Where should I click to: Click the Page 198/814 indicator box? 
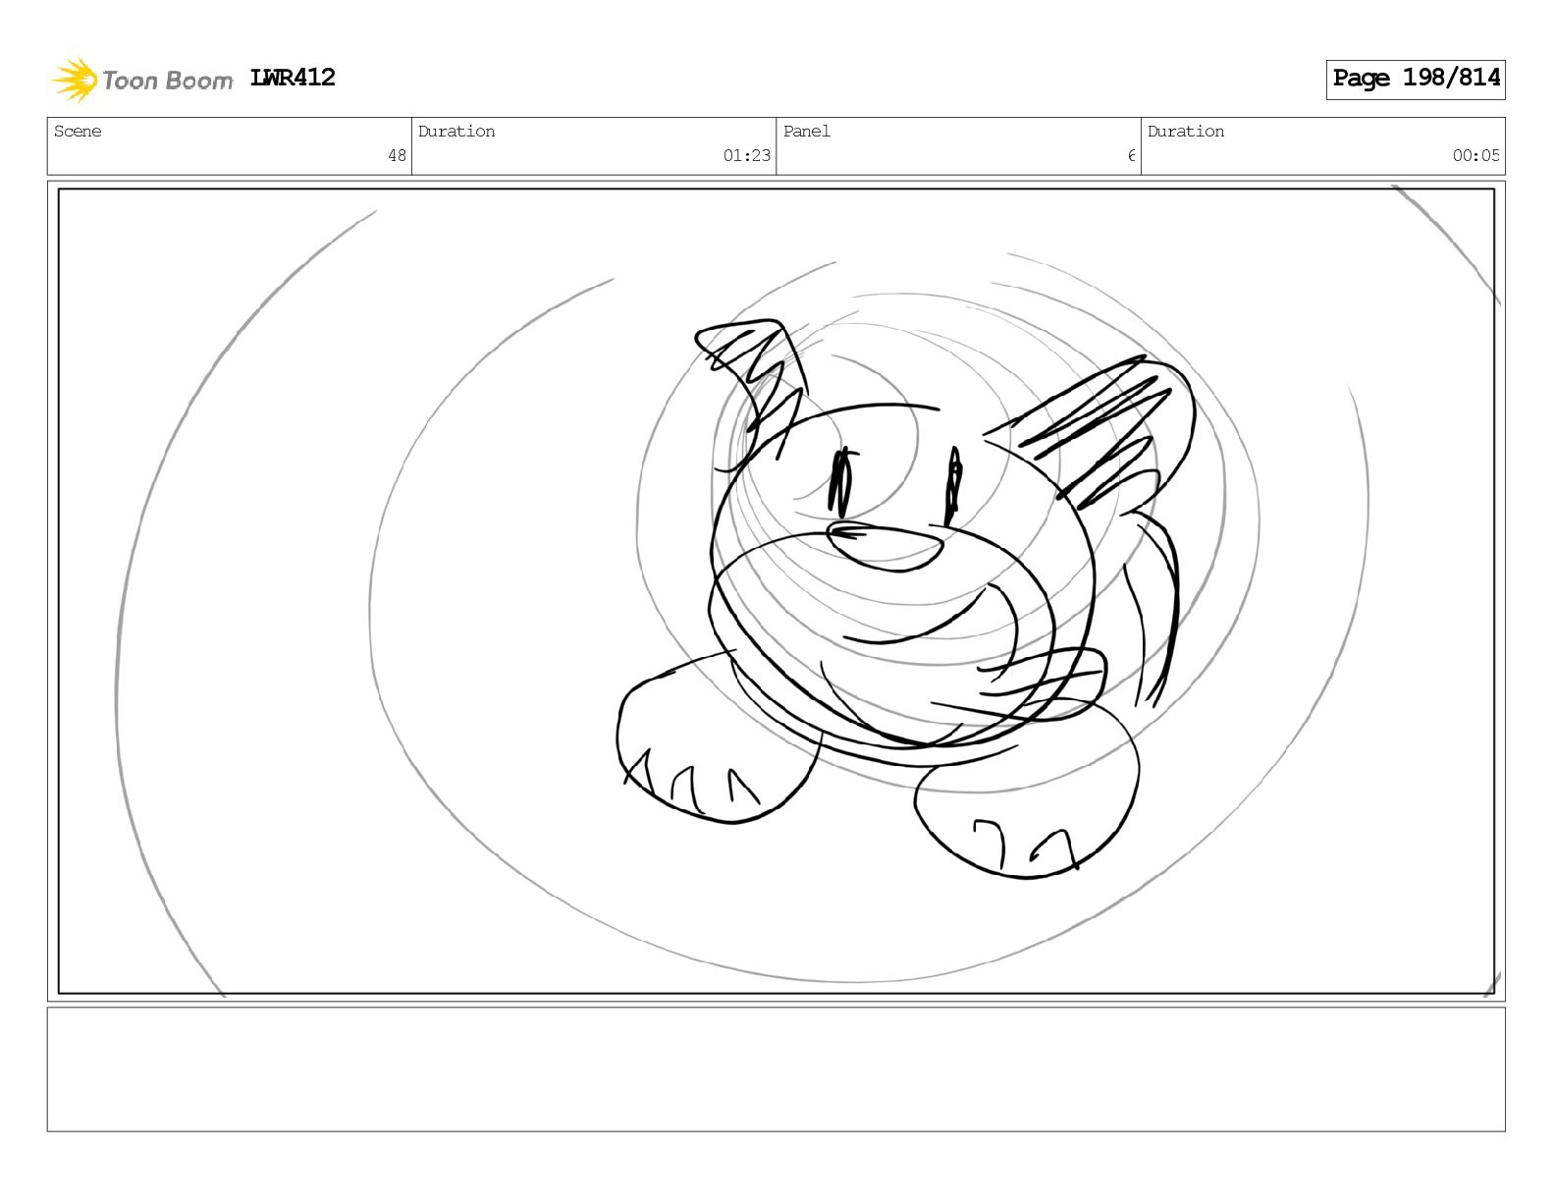click(x=1416, y=80)
